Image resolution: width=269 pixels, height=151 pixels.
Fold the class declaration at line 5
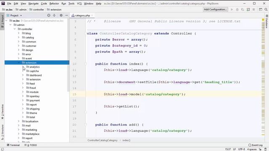point(86,34)
